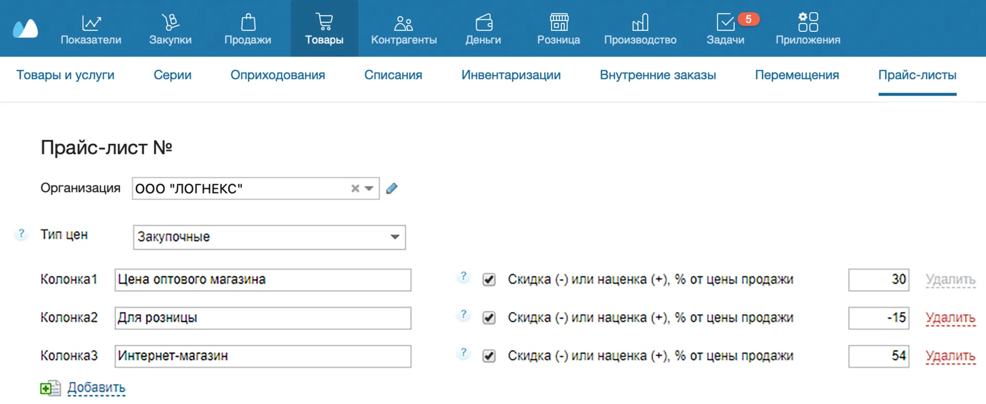Switch to the Инвентаризации tab

tap(511, 75)
